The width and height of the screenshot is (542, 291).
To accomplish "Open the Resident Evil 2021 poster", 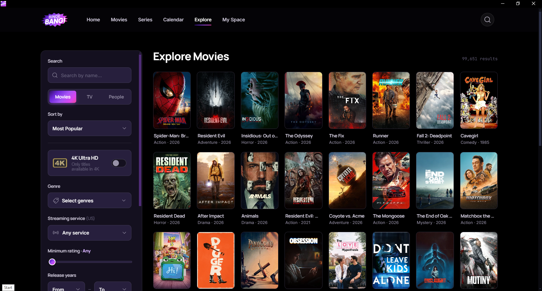I will (304, 180).
